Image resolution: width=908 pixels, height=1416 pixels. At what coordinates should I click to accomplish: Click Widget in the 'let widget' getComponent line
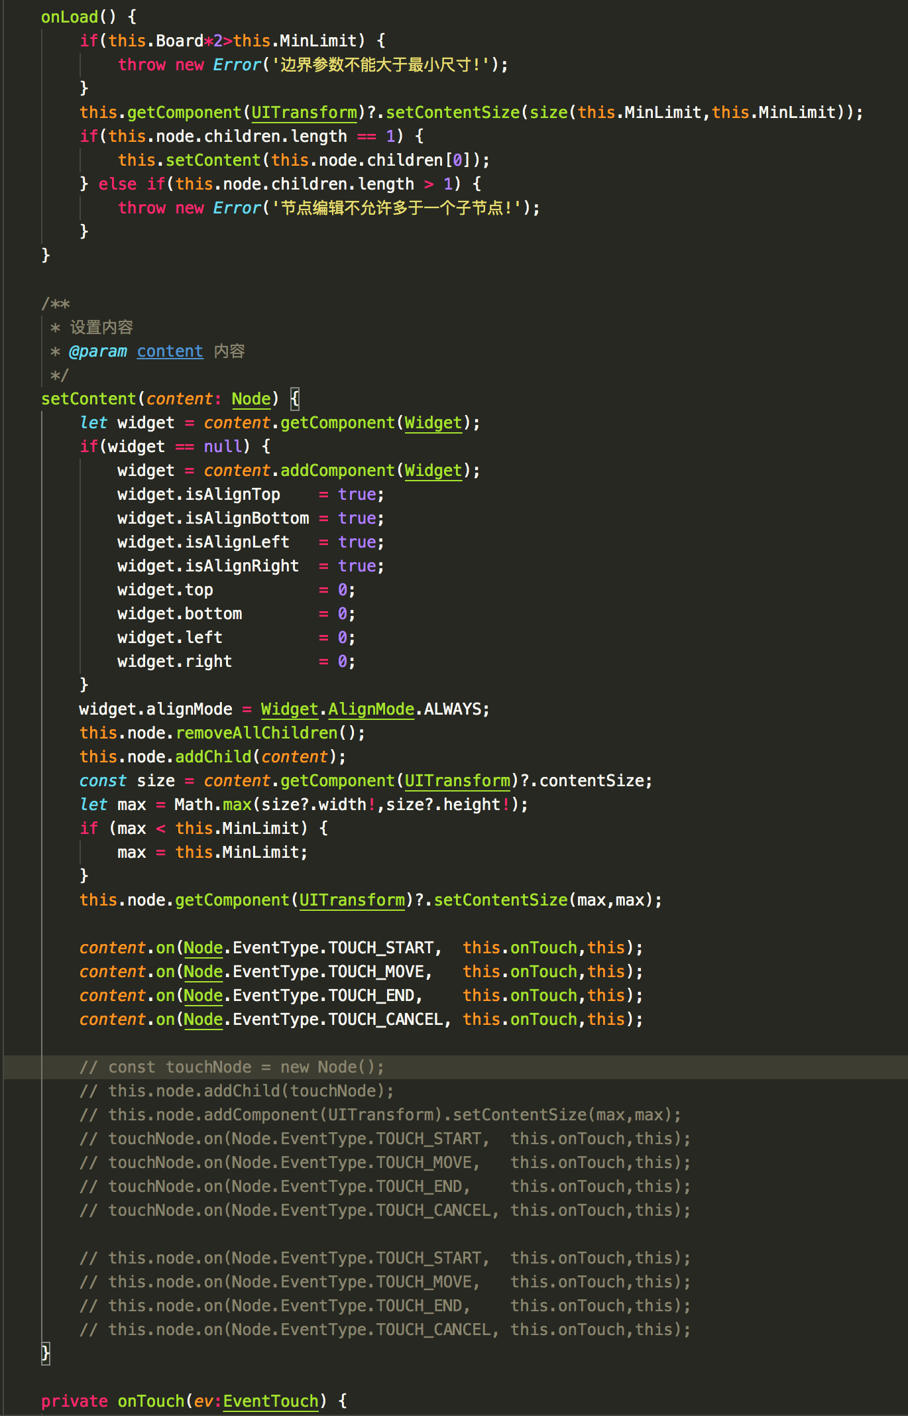[x=433, y=423]
